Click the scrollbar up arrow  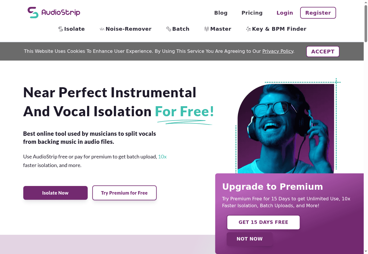[366, 2]
